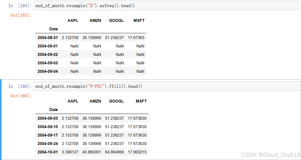Select row label 2004-08-31
Screen dimensions: 301x160
tap(48, 38)
